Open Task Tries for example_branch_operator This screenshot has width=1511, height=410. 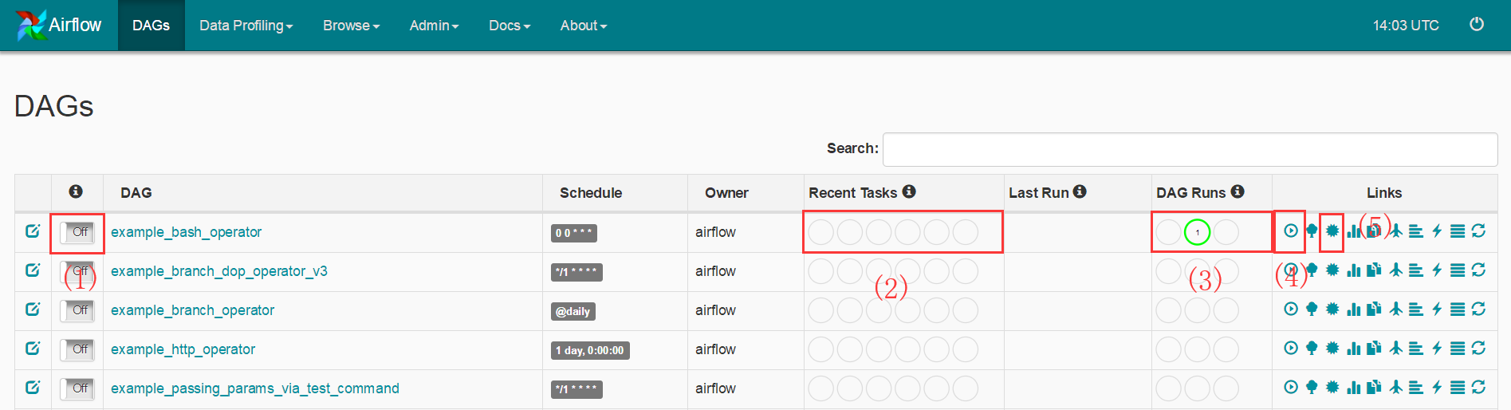point(1374,309)
